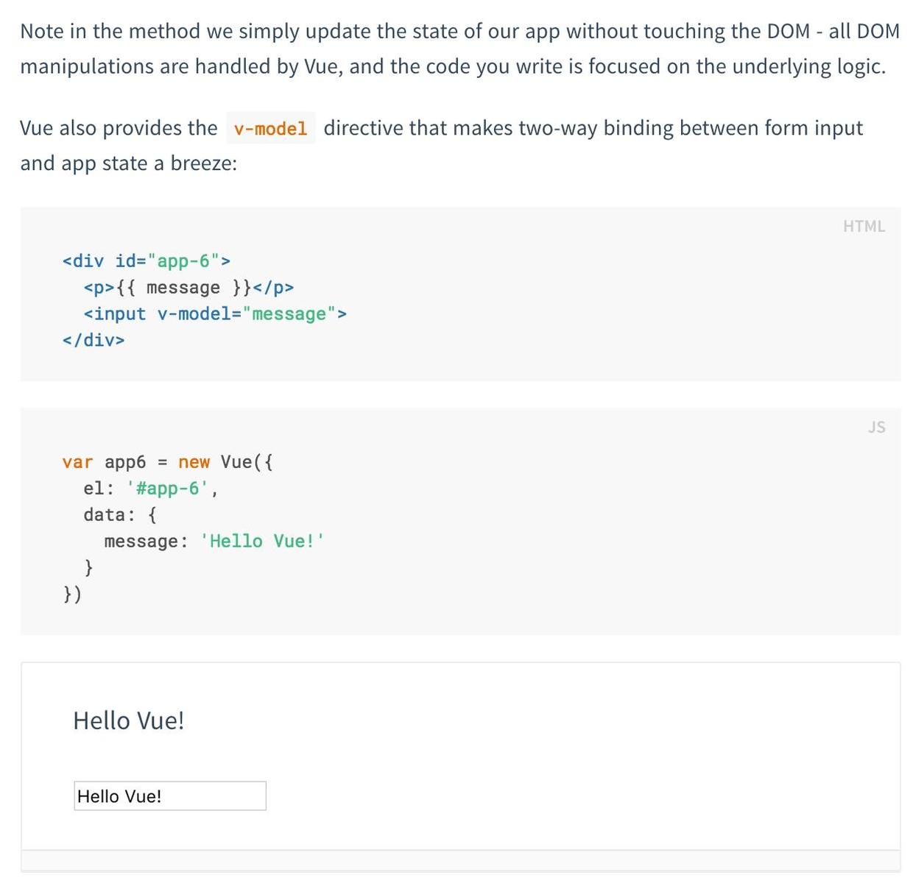Image resolution: width=913 pixels, height=889 pixels.
Task: Click the new Vue({ constructor call
Action: [x=225, y=462]
